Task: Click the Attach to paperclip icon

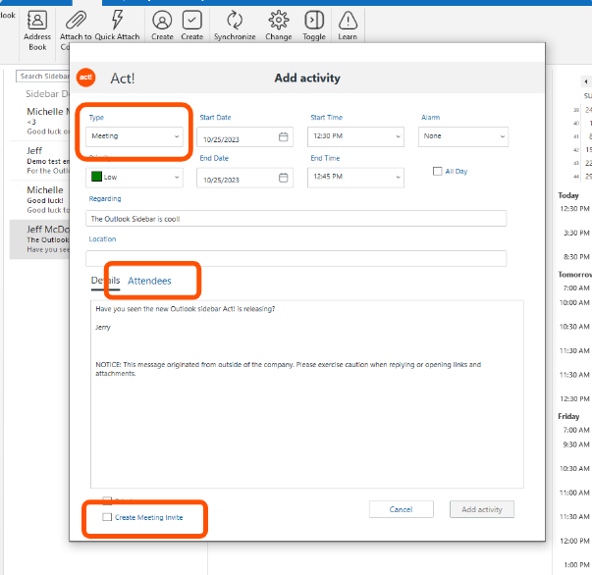Action: pyautogui.click(x=76, y=20)
